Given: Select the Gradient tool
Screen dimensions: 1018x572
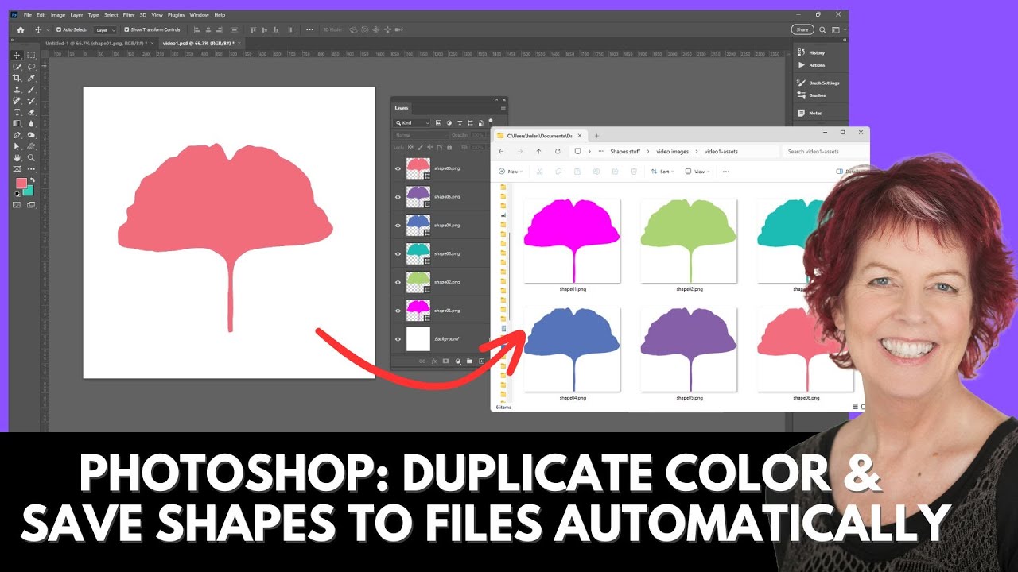Looking at the screenshot, I should coord(17,123).
